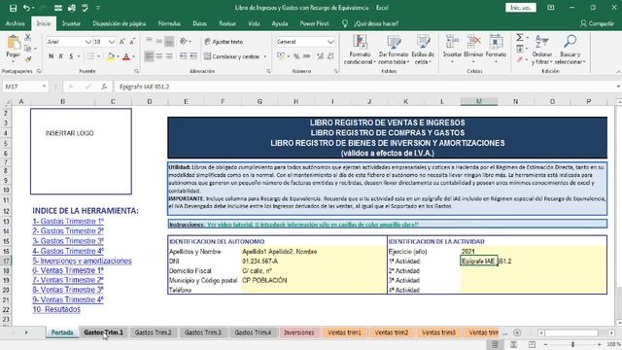The image size is (622, 350).
Task: Click the light bulb Tell Me icon
Action: pyautogui.click(x=345, y=23)
